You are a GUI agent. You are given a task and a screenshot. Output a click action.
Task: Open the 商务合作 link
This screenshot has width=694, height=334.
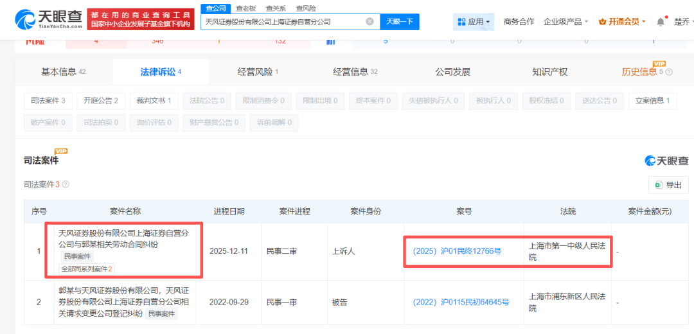click(519, 21)
